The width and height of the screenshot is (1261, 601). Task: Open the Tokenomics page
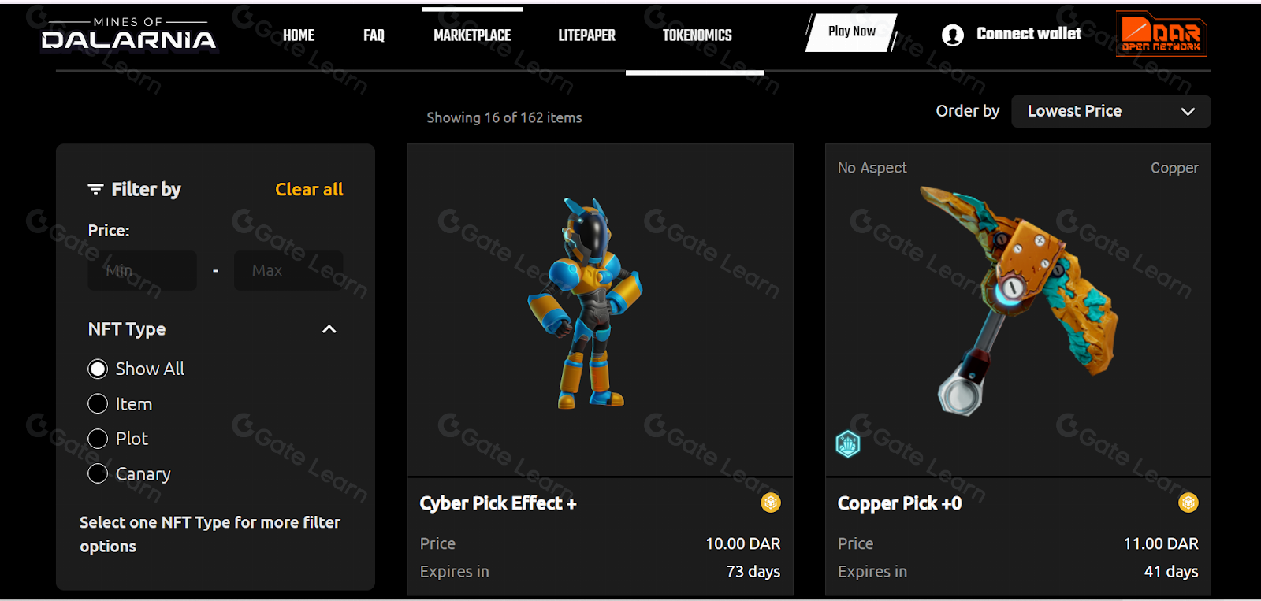(697, 35)
